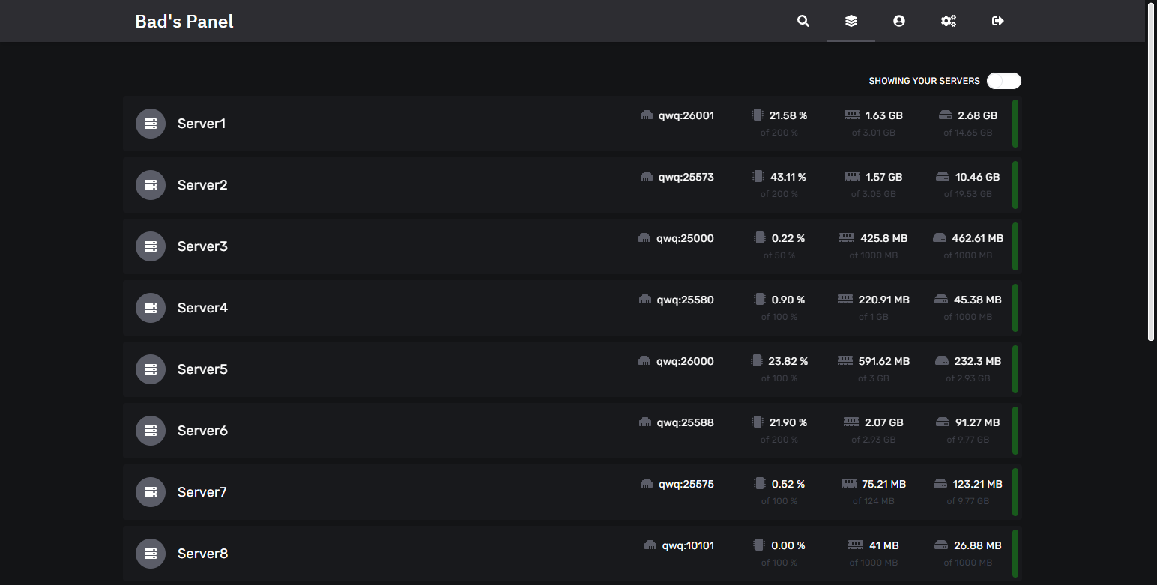
Task: Click the round server icon beside Server1
Action: pos(150,124)
